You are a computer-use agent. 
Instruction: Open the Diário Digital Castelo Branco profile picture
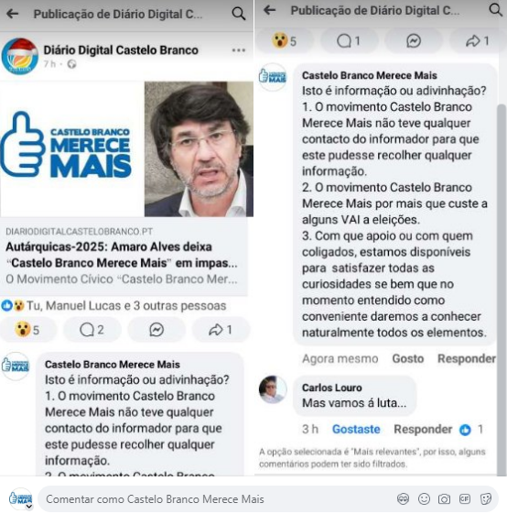[19, 57]
